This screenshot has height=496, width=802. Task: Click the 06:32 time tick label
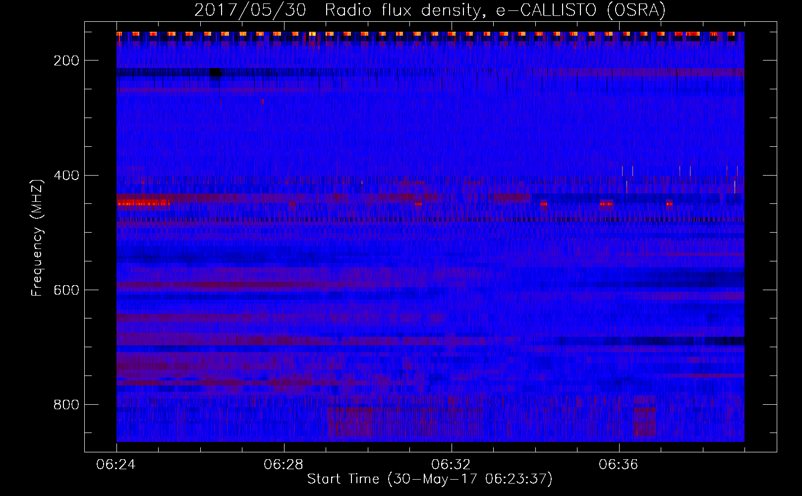point(451,465)
